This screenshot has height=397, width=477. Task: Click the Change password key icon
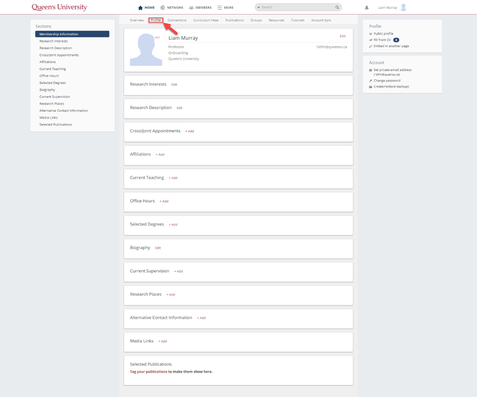coord(371,81)
